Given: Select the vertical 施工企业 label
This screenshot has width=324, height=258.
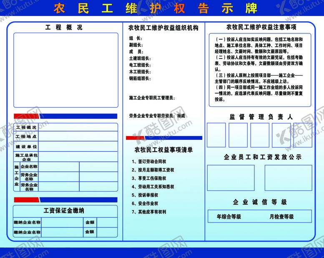Looking at the screenshot, I should click(x=17, y=175).
